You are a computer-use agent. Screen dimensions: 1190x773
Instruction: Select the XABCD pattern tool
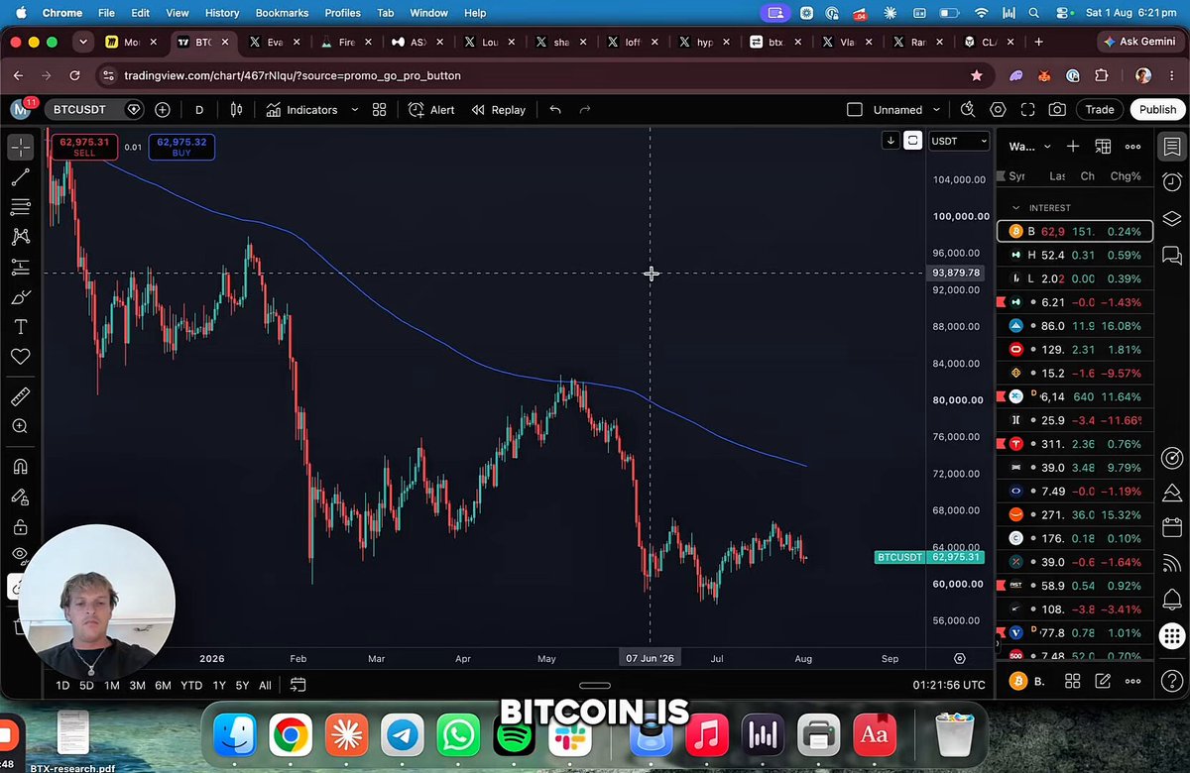point(20,238)
